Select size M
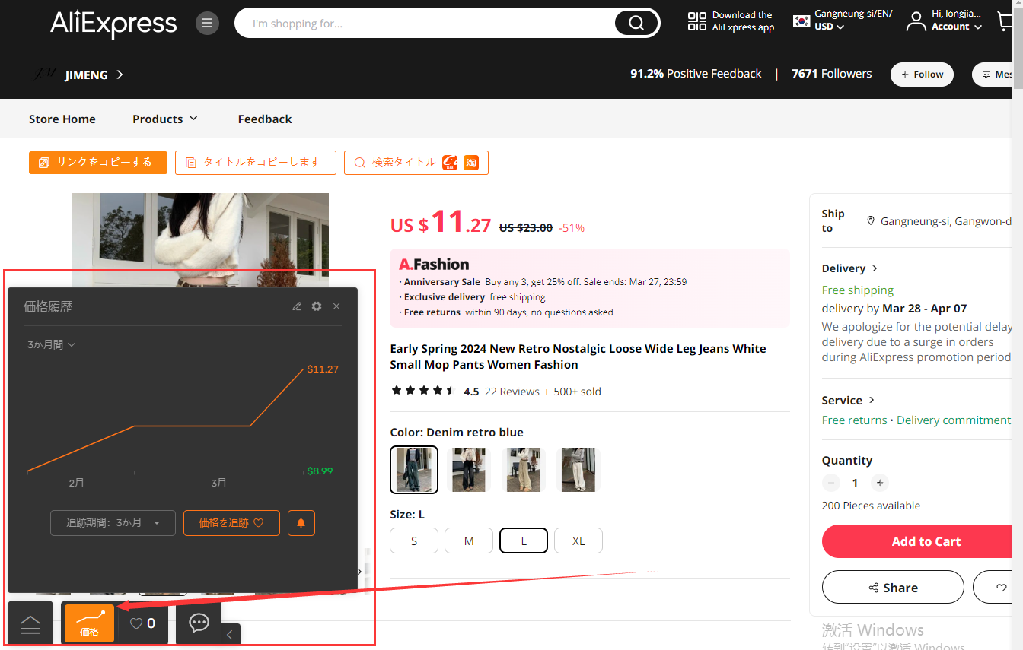Screen dimensions: 1023x650 469,541
